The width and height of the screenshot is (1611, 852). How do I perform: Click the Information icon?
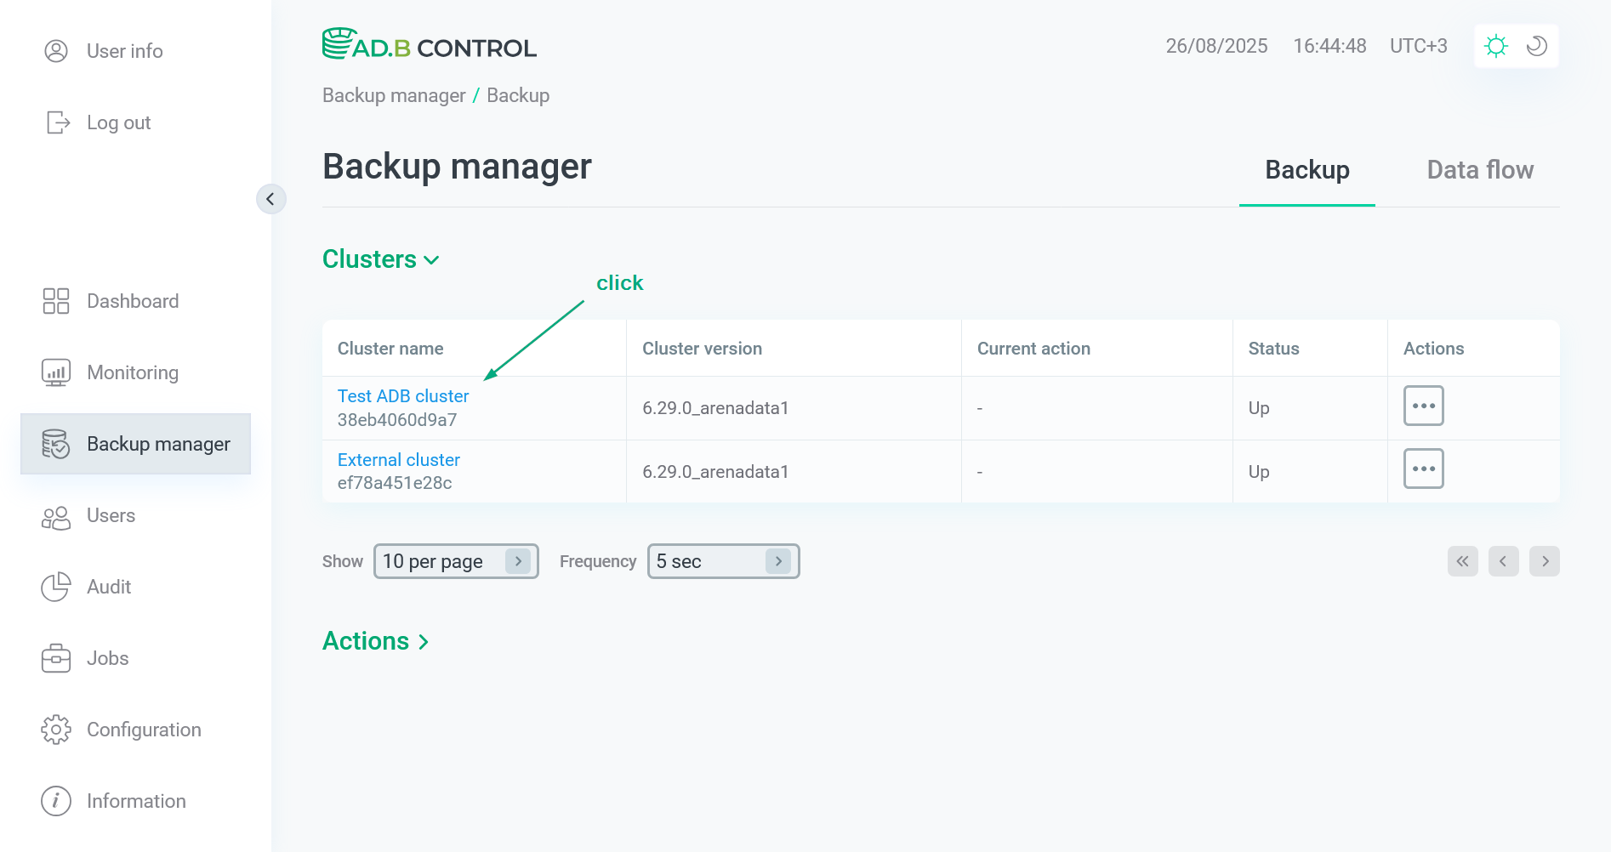click(56, 800)
